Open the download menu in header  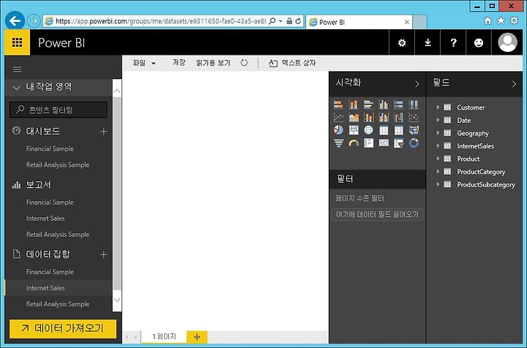(x=427, y=42)
